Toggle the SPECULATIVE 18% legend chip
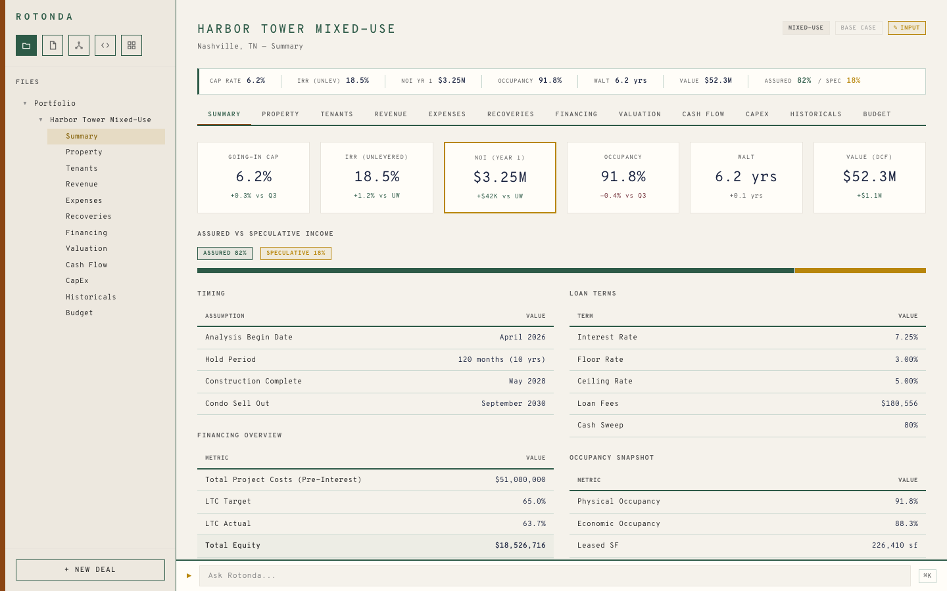 [295, 253]
